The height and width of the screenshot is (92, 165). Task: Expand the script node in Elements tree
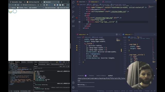tap(11, 77)
